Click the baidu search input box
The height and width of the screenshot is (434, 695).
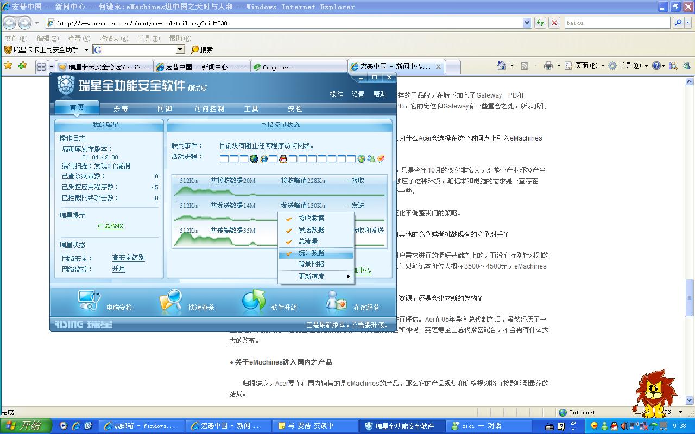(617, 23)
